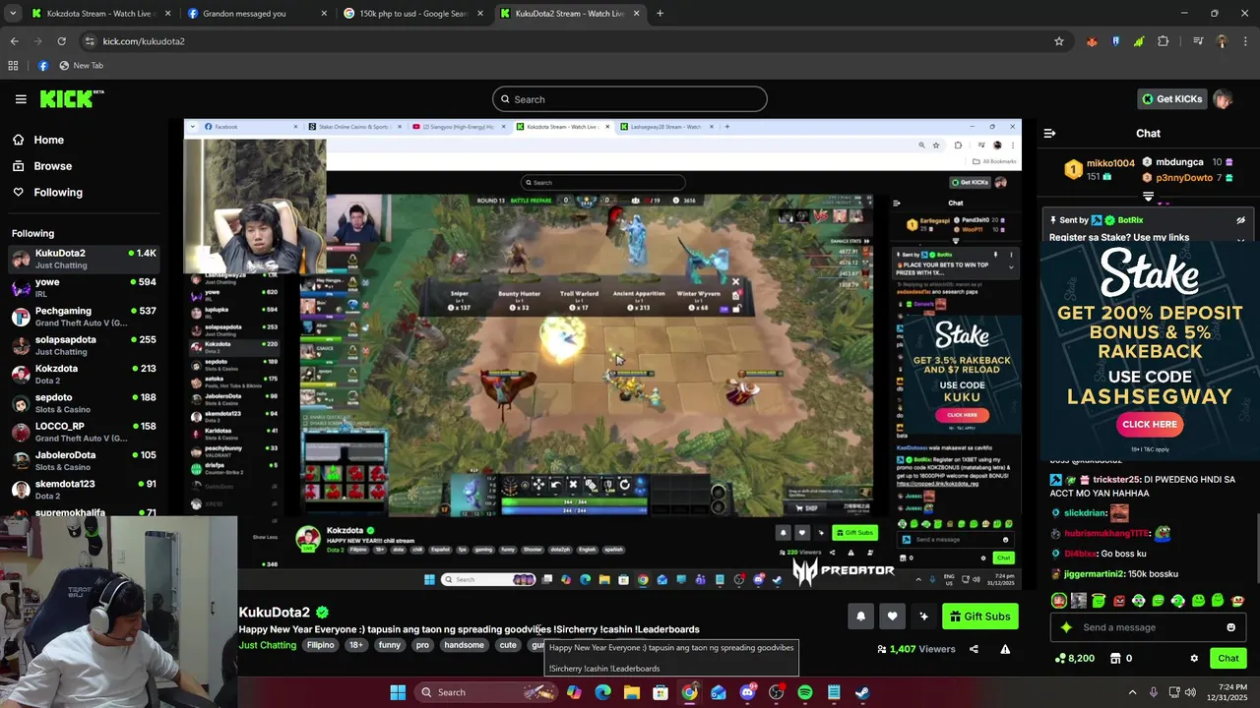Click the address bar URL kick.com/kukudota2
Image resolution: width=1260 pixels, height=708 pixels.
tap(144, 41)
